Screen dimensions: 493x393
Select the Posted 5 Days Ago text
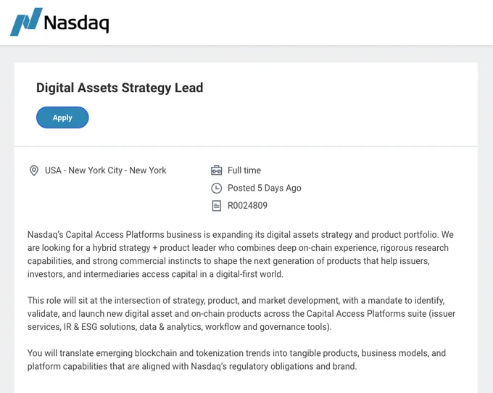[x=265, y=188]
